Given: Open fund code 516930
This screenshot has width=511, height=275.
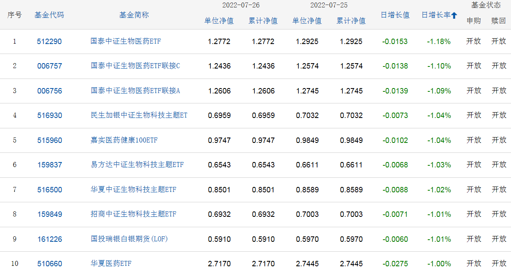Looking at the screenshot, I should (x=49, y=115).
